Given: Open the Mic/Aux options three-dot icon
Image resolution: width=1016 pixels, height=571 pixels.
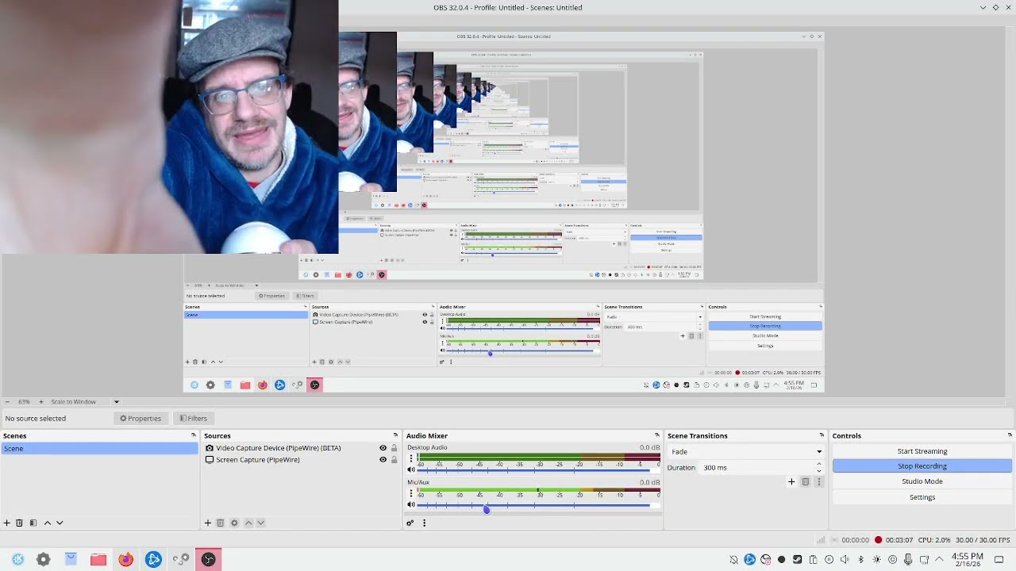Looking at the screenshot, I should [410, 493].
